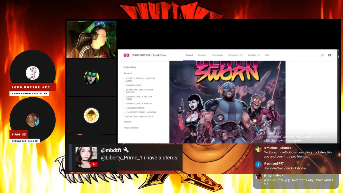Viewport: 343px width, 193px height.
Task: Click the @schism5797 username in chat
Action: 274,164
